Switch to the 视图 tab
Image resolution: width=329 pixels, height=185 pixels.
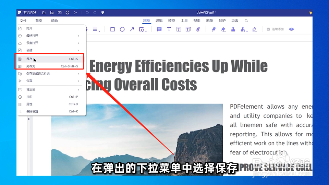click(197, 20)
